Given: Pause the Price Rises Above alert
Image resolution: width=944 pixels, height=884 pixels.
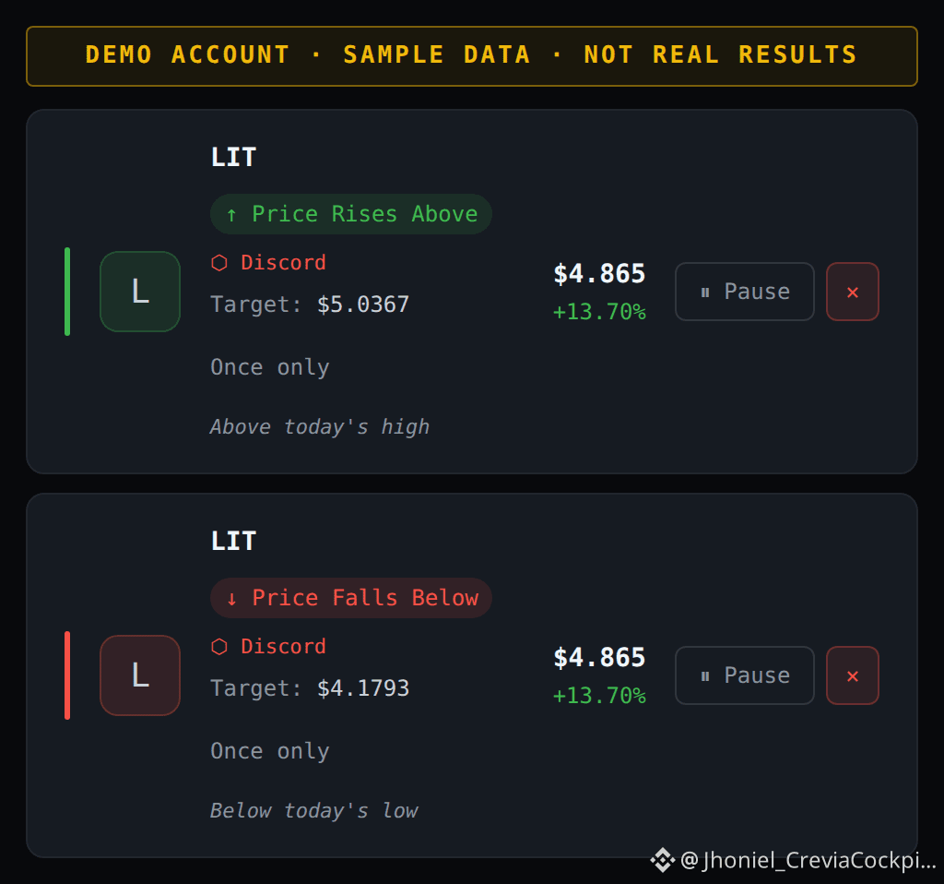Looking at the screenshot, I should tap(745, 292).
